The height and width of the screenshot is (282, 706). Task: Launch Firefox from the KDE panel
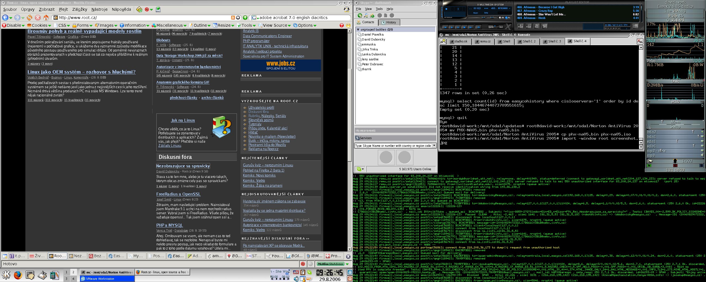18,275
